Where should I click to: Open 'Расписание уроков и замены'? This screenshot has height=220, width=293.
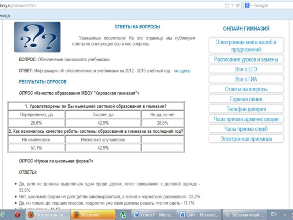[246, 59]
